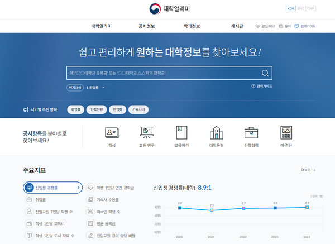Select the 학생 1인당 교육비 wallet icon
Screen dimensions: 335x244
coord(29,224)
